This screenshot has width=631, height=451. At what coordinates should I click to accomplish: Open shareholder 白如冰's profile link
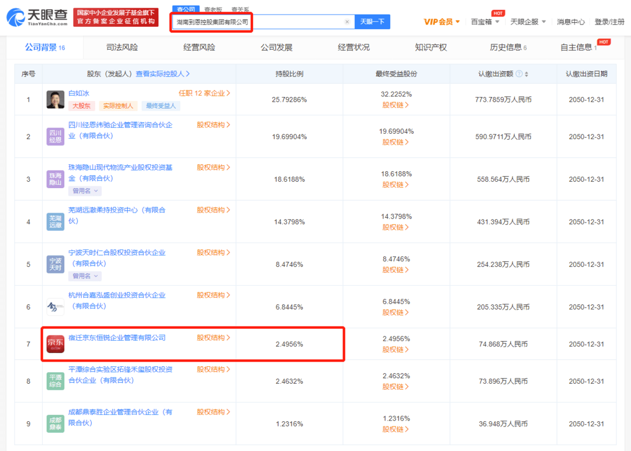[79, 93]
